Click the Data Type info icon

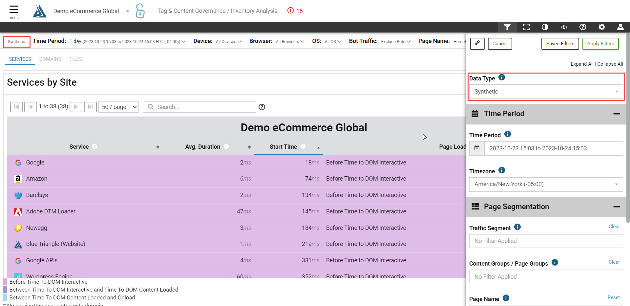(x=502, y=77)
